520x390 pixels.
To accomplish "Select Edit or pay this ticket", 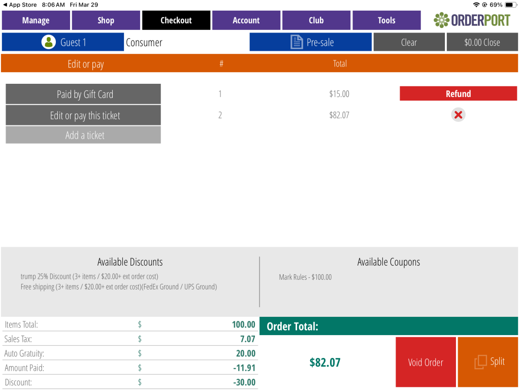I will point(83,115).
